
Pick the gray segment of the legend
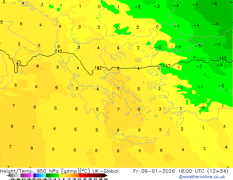point(11,175)
